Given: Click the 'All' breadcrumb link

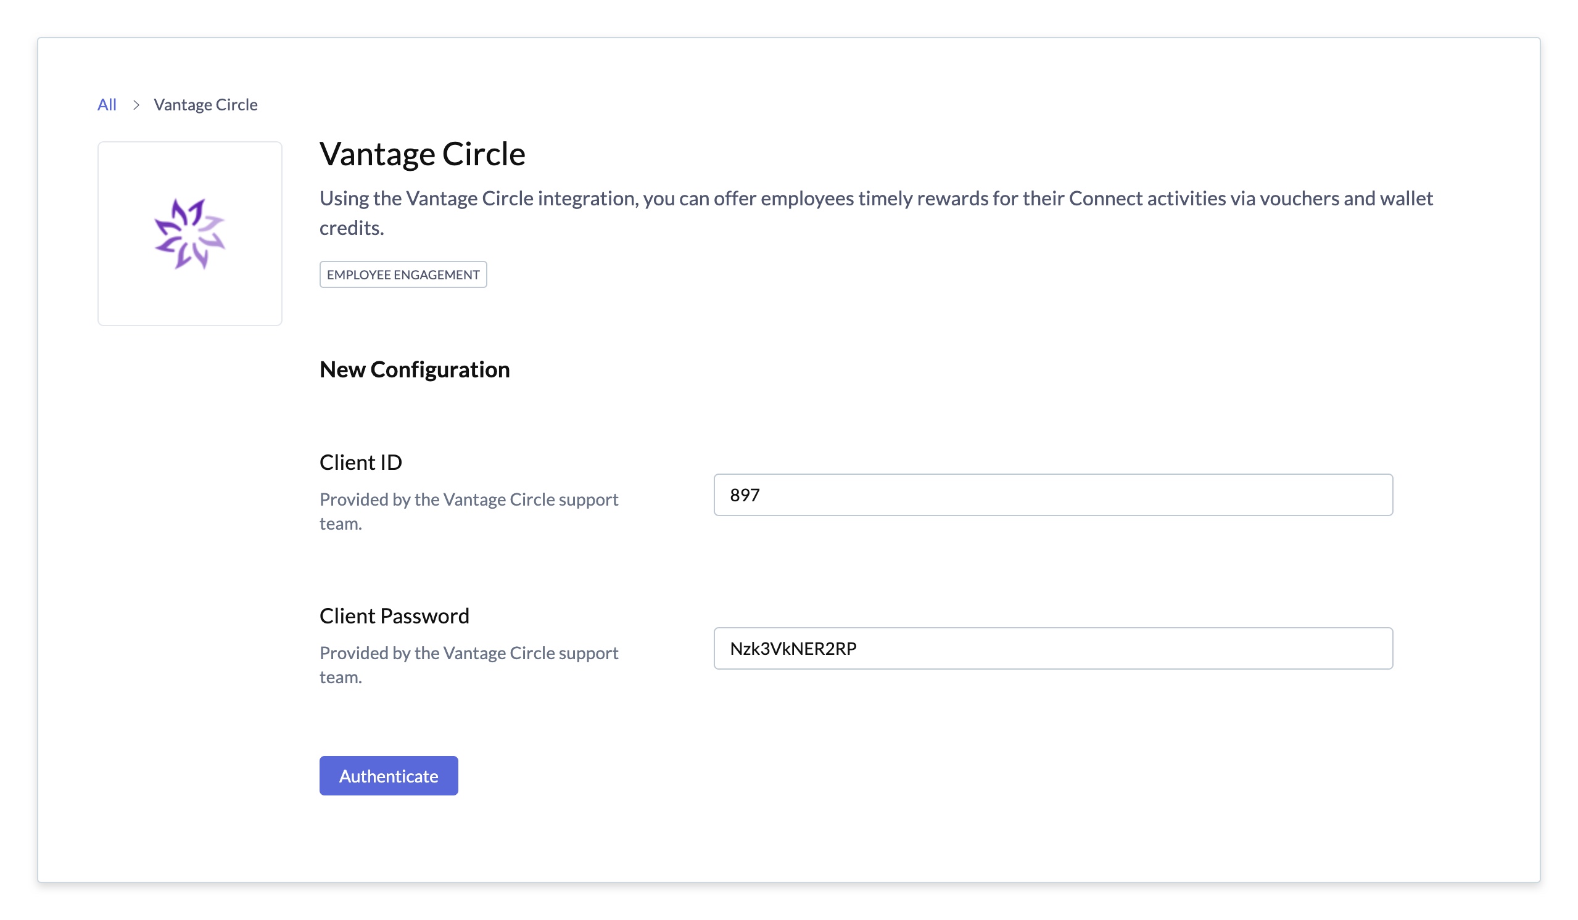Looking at the screenshot, I should pyautogui.click(x=107, y=104).
